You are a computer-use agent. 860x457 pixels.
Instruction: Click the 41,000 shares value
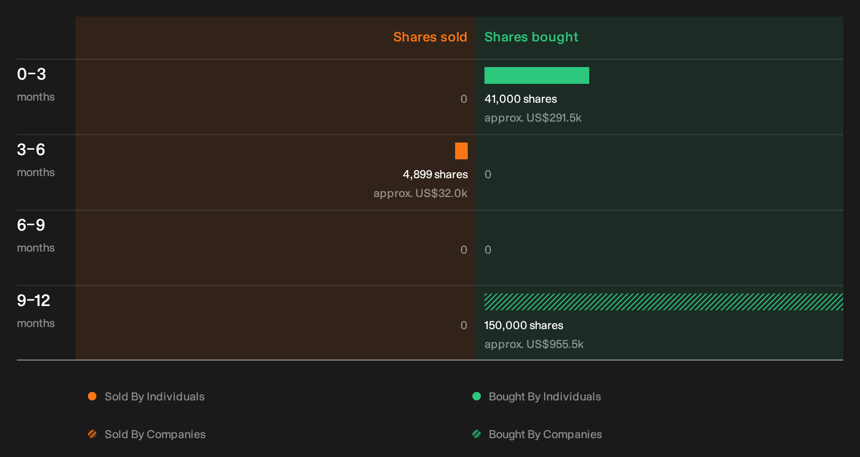(x=521, y=99)
